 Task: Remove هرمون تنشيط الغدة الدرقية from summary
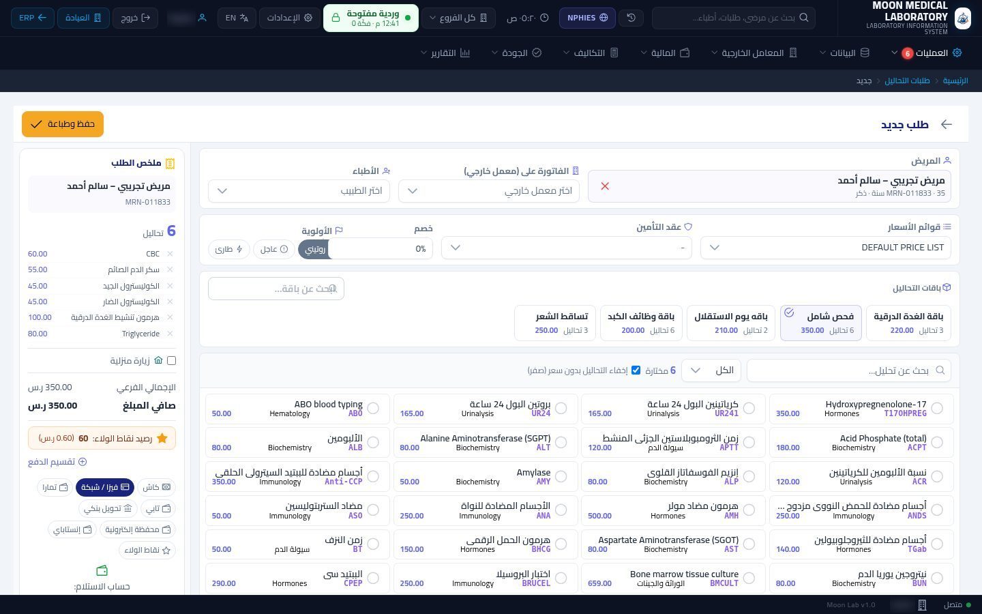coord(170,317)
